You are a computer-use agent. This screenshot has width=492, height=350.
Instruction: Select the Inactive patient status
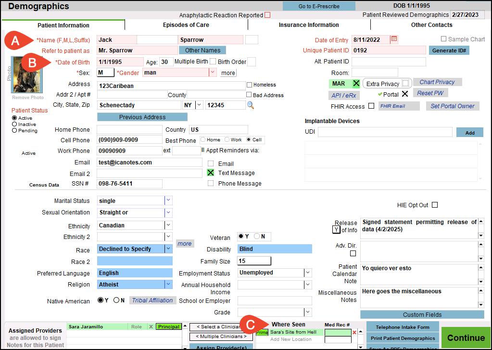click(14, 124)
